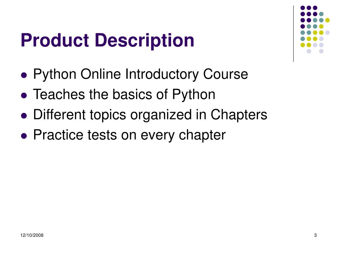Click the yellow dot at grid's right edge
The image size is (337, 253).
click(x=327, y=20)
